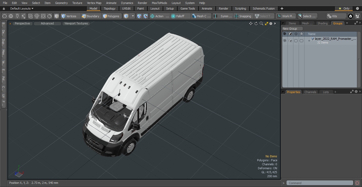The image size is (362, 187).
Task: Click the black cube icon beside Kits
Action: pos(351,16)
